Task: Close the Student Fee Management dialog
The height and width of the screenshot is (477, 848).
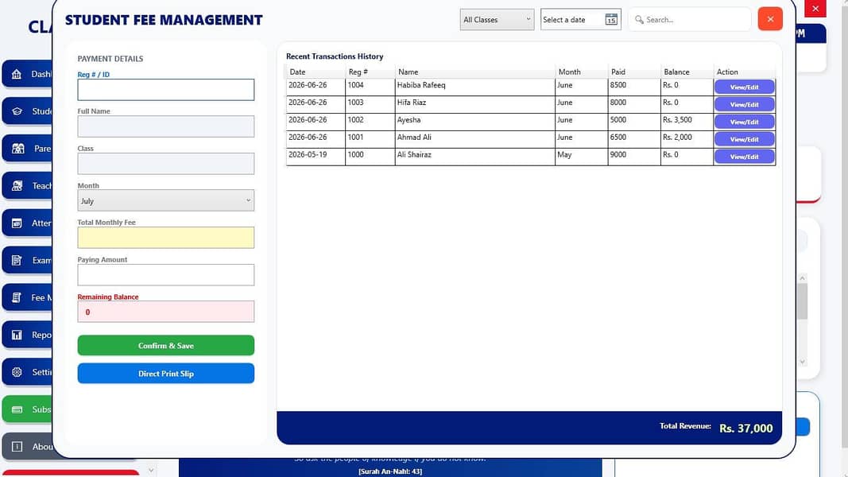Action: tap(770, 19)
